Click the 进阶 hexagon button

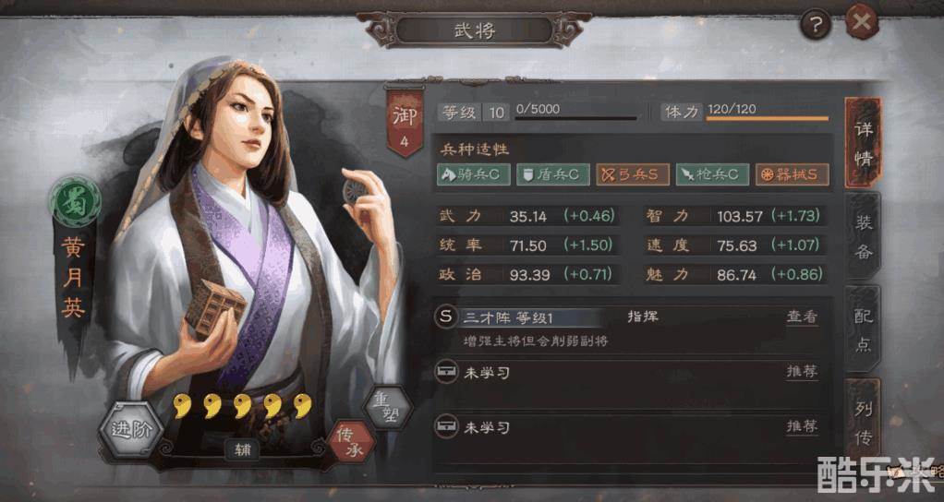(x=130, y=429)
